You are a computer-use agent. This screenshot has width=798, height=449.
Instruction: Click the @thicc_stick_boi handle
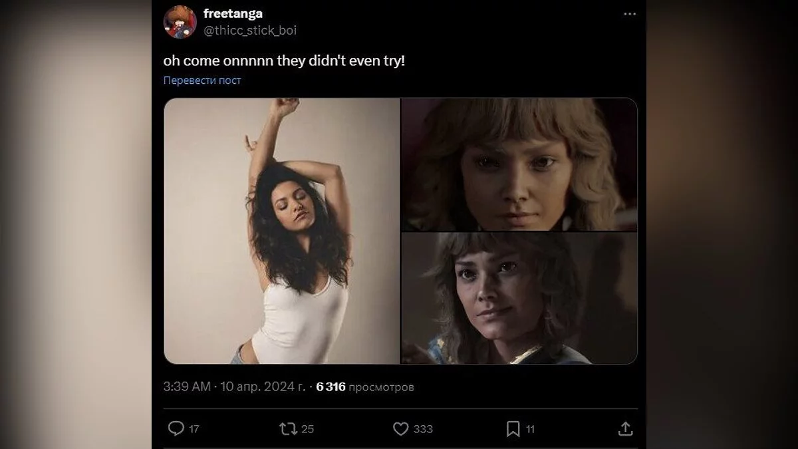249,30
